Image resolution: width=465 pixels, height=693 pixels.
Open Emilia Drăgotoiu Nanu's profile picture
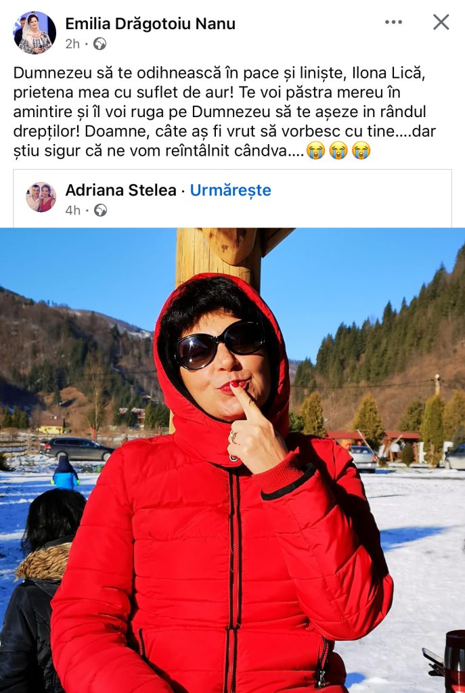[x=35, y=32]
